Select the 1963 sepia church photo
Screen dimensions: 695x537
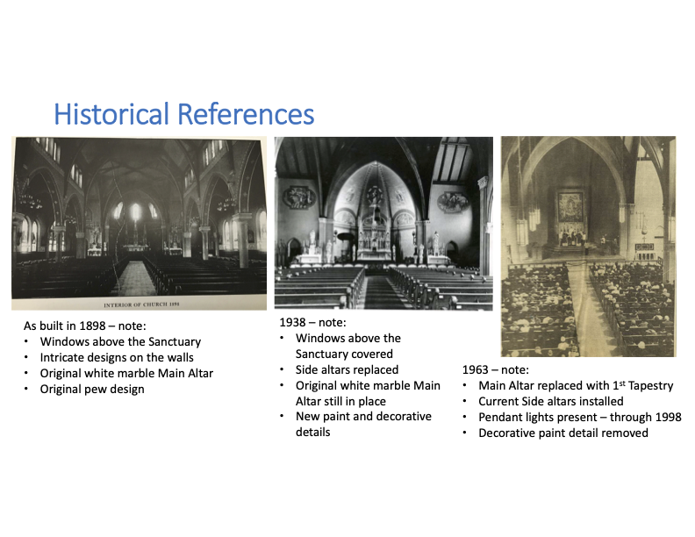point(588,246)
